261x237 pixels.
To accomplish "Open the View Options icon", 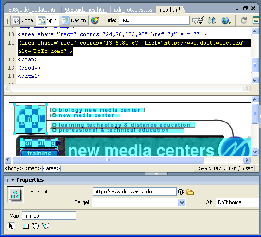I will (x=255, y=20).
